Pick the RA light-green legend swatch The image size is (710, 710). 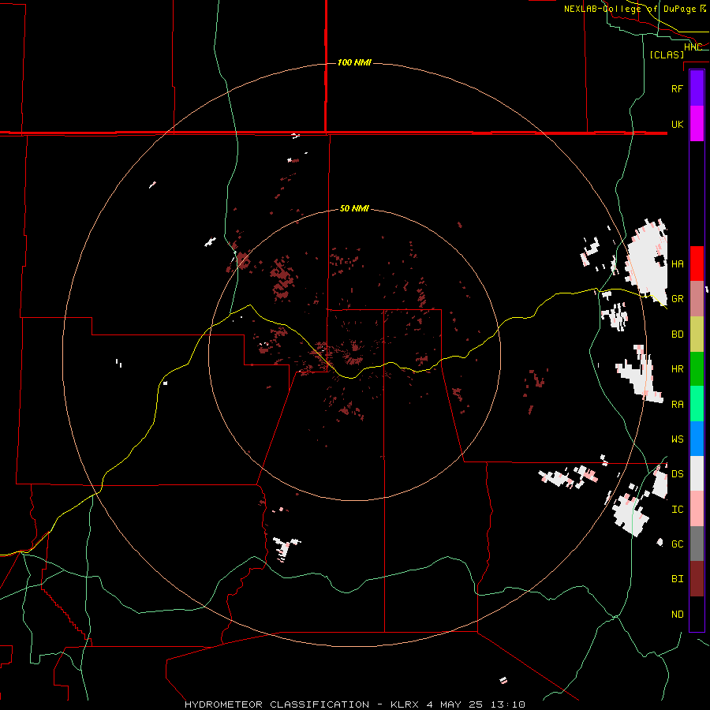click(697, 404)
